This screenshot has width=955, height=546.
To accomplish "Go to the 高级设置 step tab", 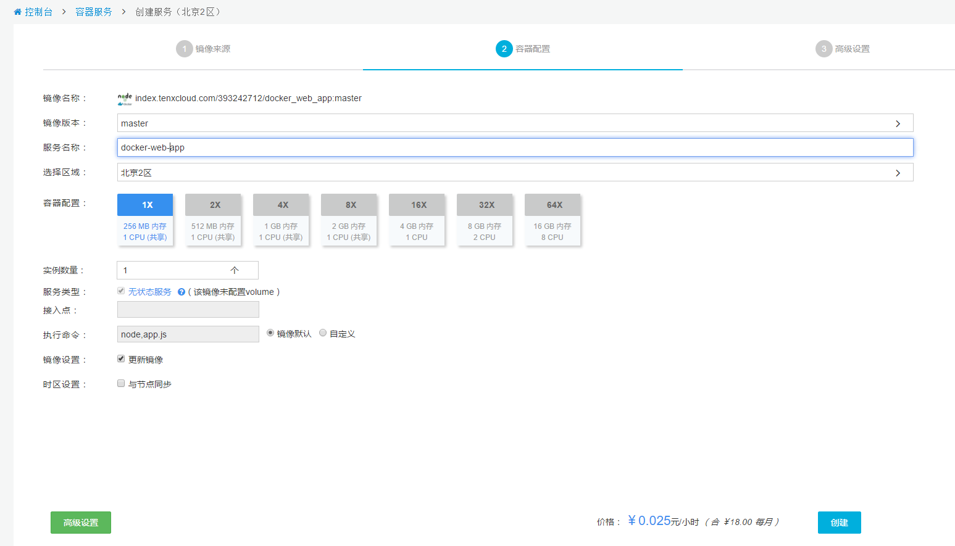I will 843,49.
